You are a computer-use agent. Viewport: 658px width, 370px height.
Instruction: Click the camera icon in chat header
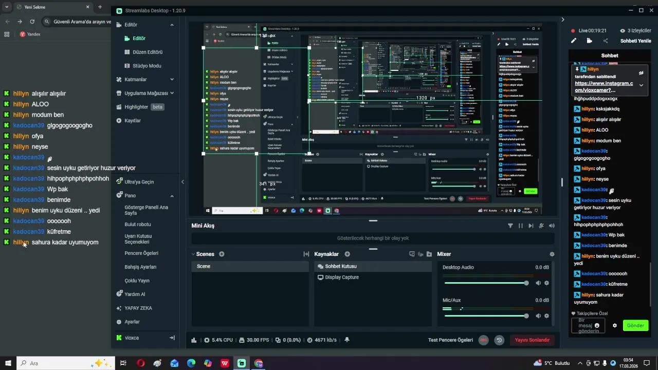click(x=589, y=41)
